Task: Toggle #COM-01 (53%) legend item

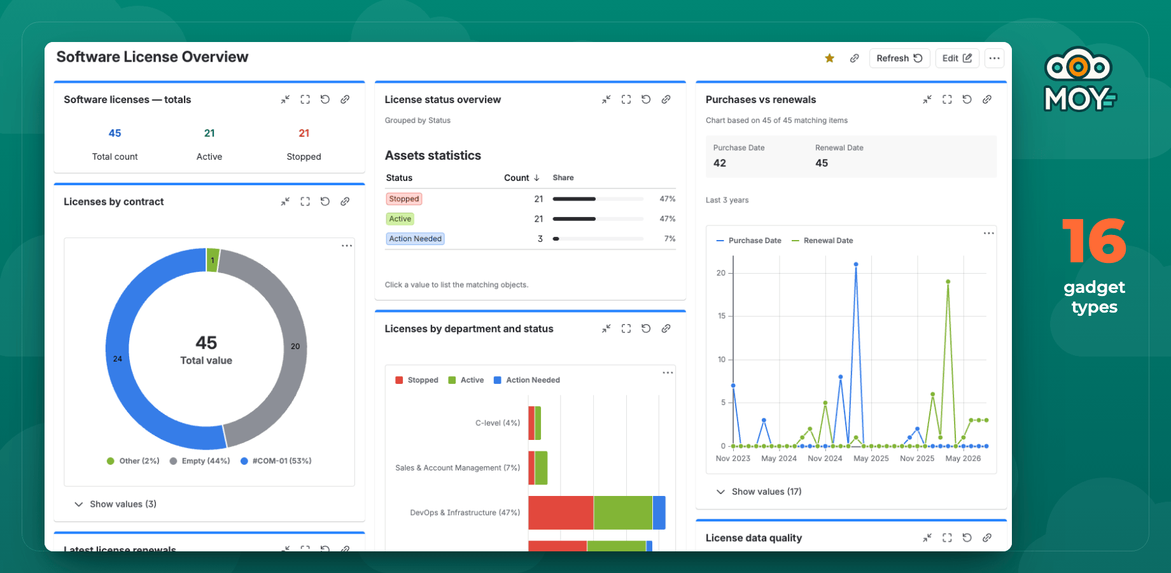Action: [x=276, y=461]
